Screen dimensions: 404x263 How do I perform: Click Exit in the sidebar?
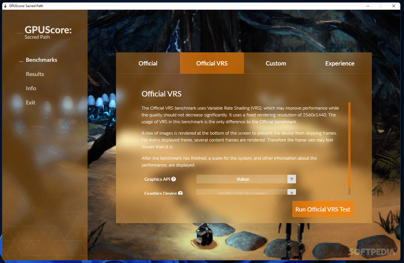point(30,102)
